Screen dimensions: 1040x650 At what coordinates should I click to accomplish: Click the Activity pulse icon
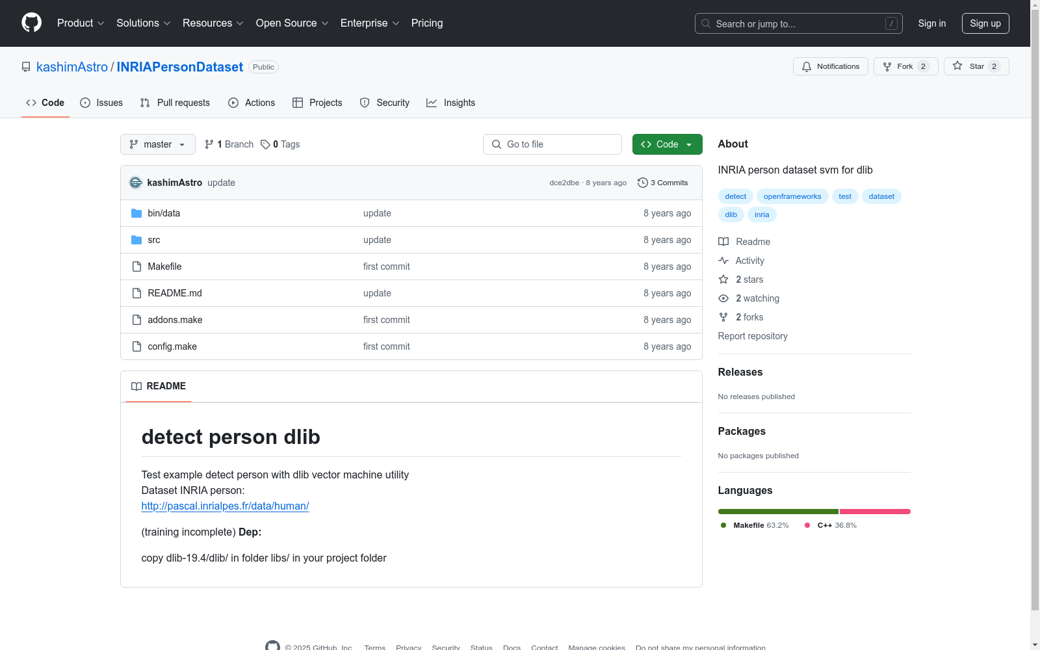point(723,261)
